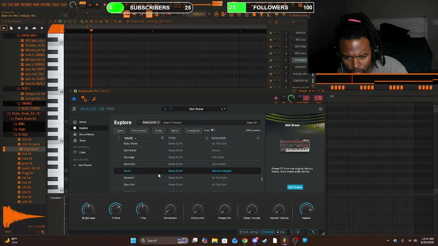Viewport: 438px width, 246px height.
Task: Remove the Brass Synth filter tag
Action: (x=158, y=122)
